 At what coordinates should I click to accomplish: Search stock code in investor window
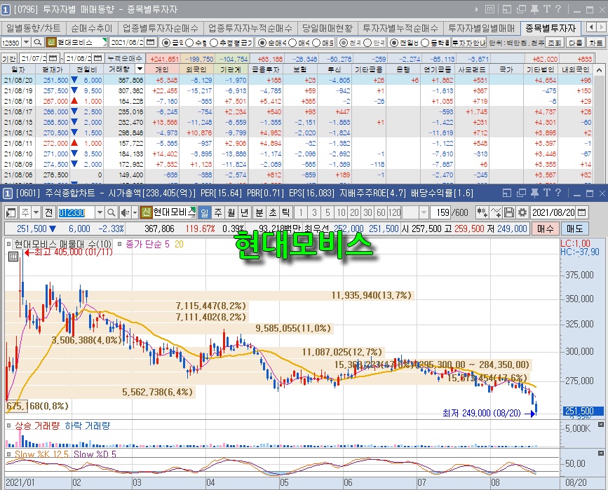tap(37, 42)
